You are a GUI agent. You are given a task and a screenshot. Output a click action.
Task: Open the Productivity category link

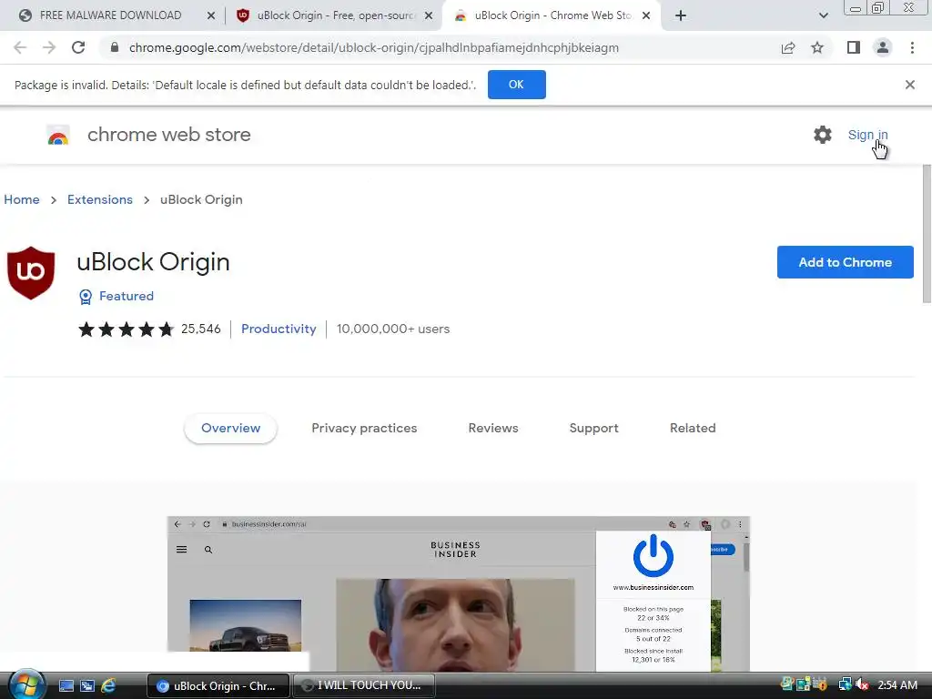pyautogui.click(x=279, y=329)
